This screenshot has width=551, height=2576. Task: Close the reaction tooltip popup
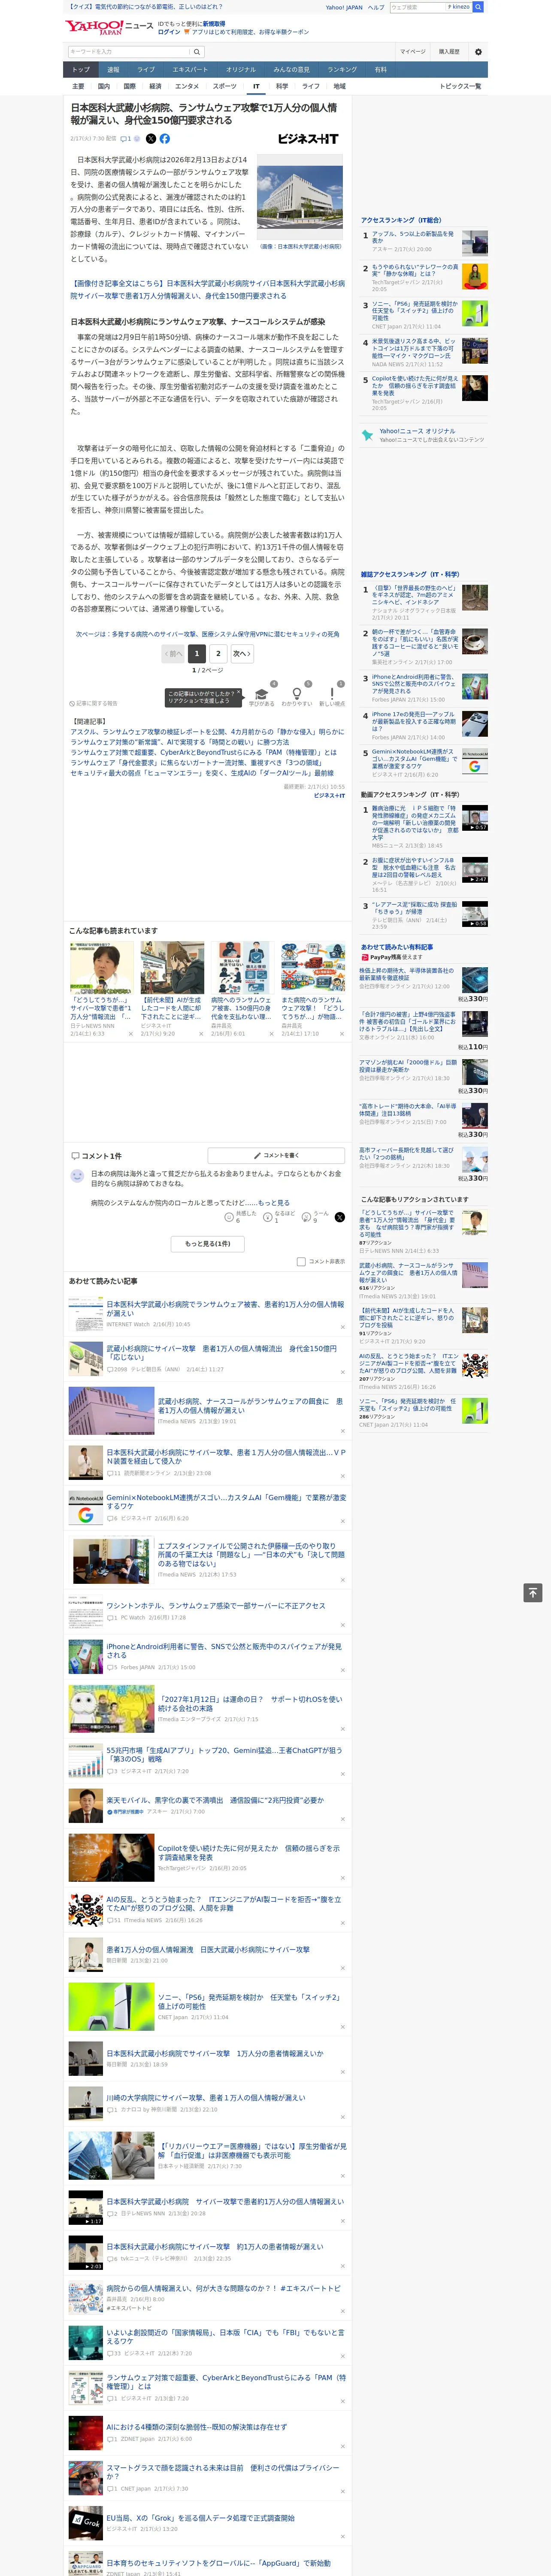238,693
